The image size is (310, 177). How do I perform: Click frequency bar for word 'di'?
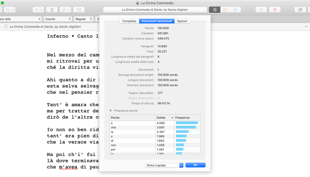pyautogui.click(x=187, y=141)
